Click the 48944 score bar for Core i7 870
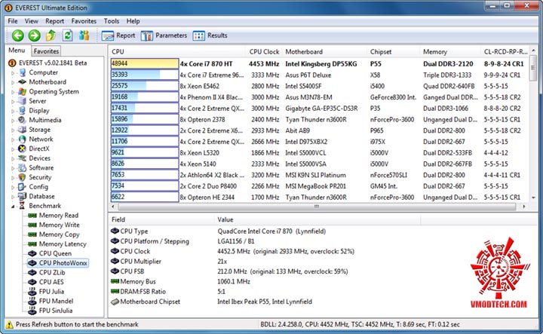 coord(145,63)
